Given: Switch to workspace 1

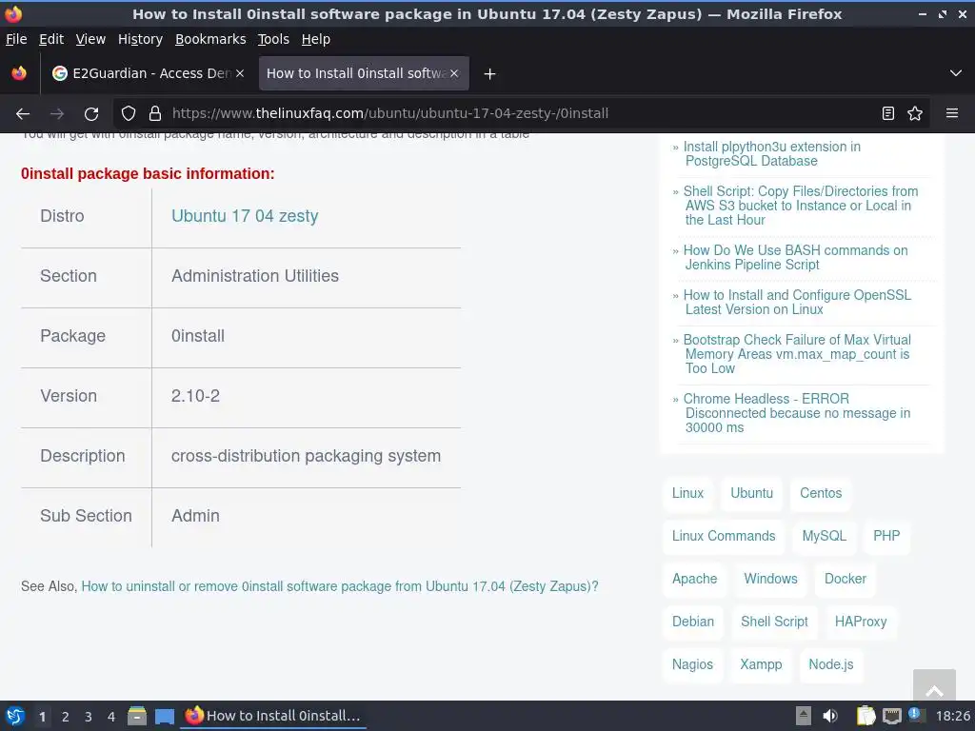Looking at the screenshot, I should tap(42, 717).
